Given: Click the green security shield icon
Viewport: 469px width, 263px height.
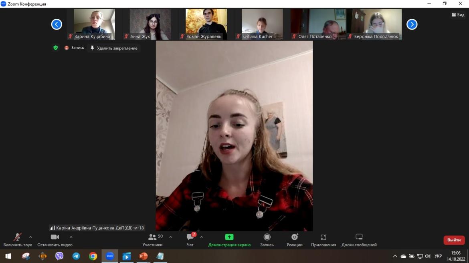Looking at the screenshot, I should click(56, 48).
